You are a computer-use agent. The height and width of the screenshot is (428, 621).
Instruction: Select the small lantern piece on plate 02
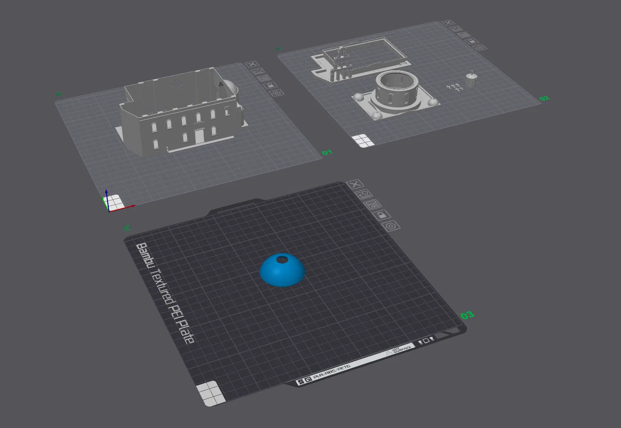coord(472,80)
